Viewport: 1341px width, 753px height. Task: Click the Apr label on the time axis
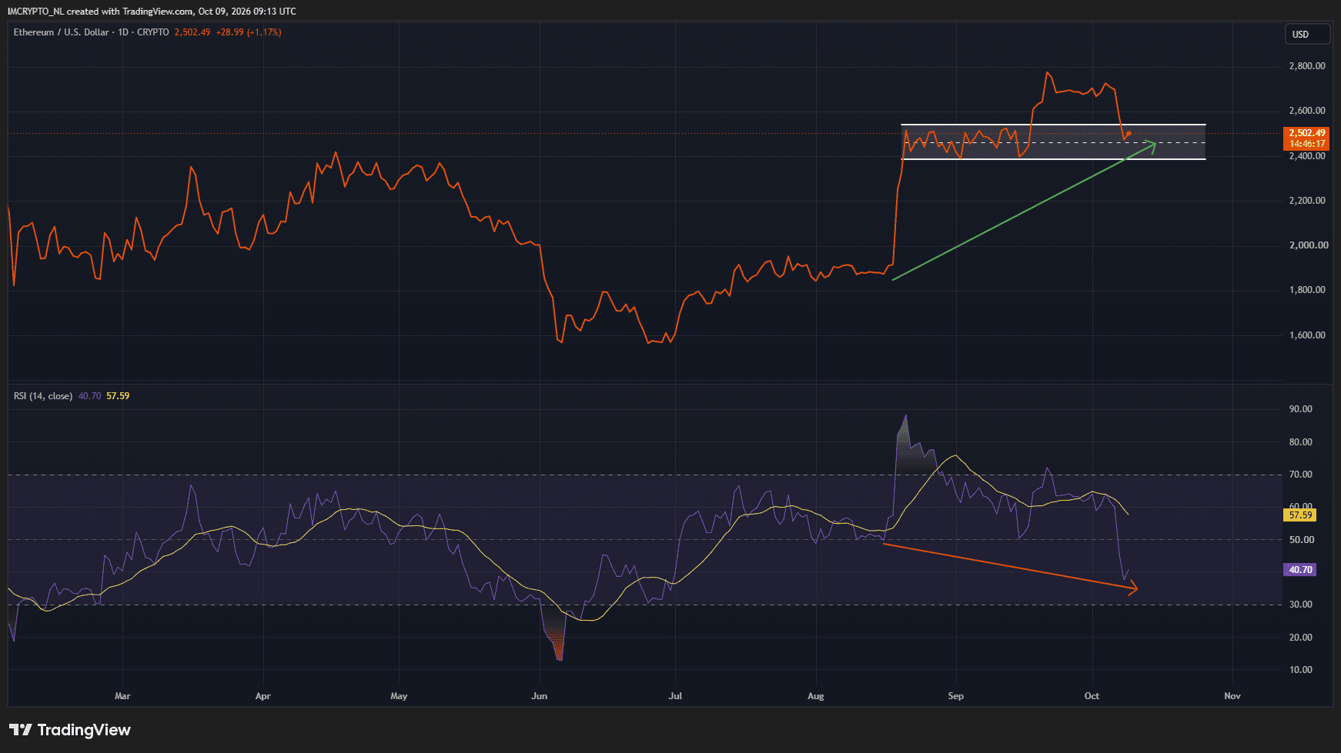(x=263, y=696)
